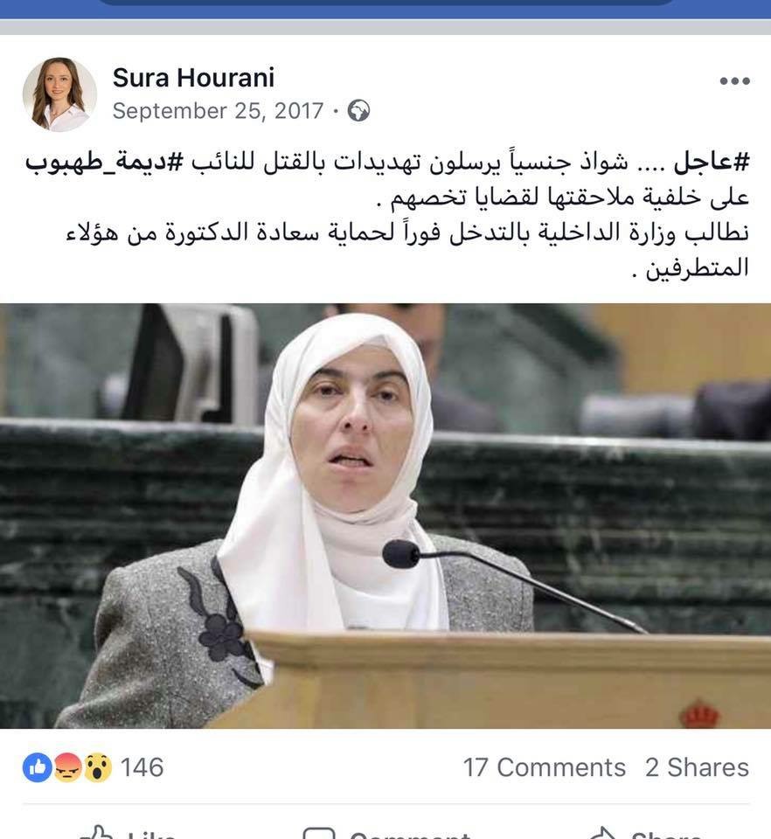
Task: View the 146 reactions list
Action: point(142,767)
